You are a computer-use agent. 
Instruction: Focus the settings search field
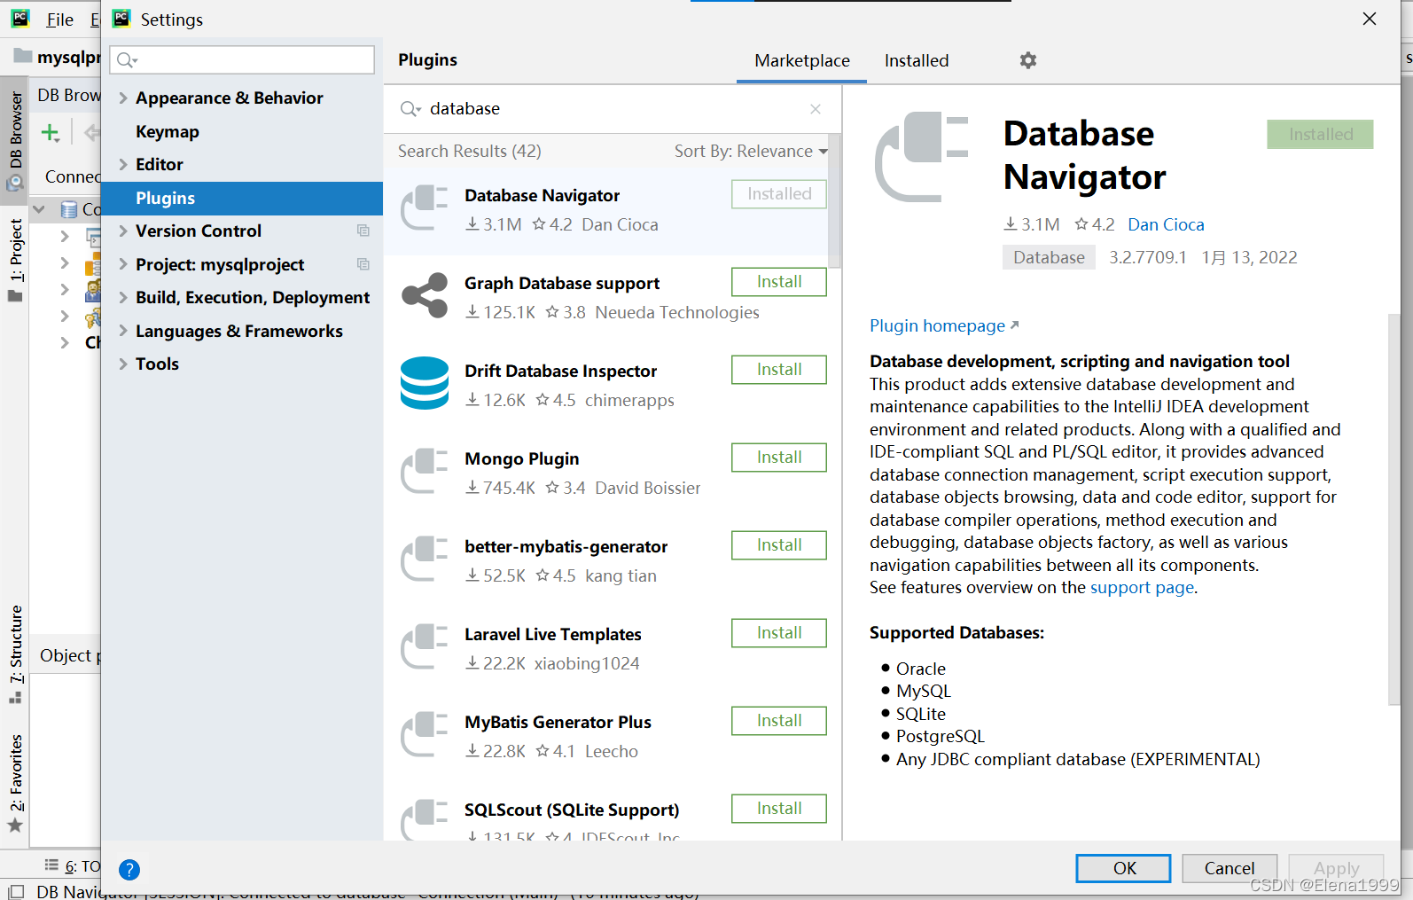click(242, 60)
